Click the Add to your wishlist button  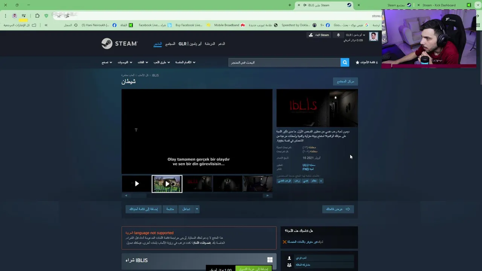click(143, 209)
